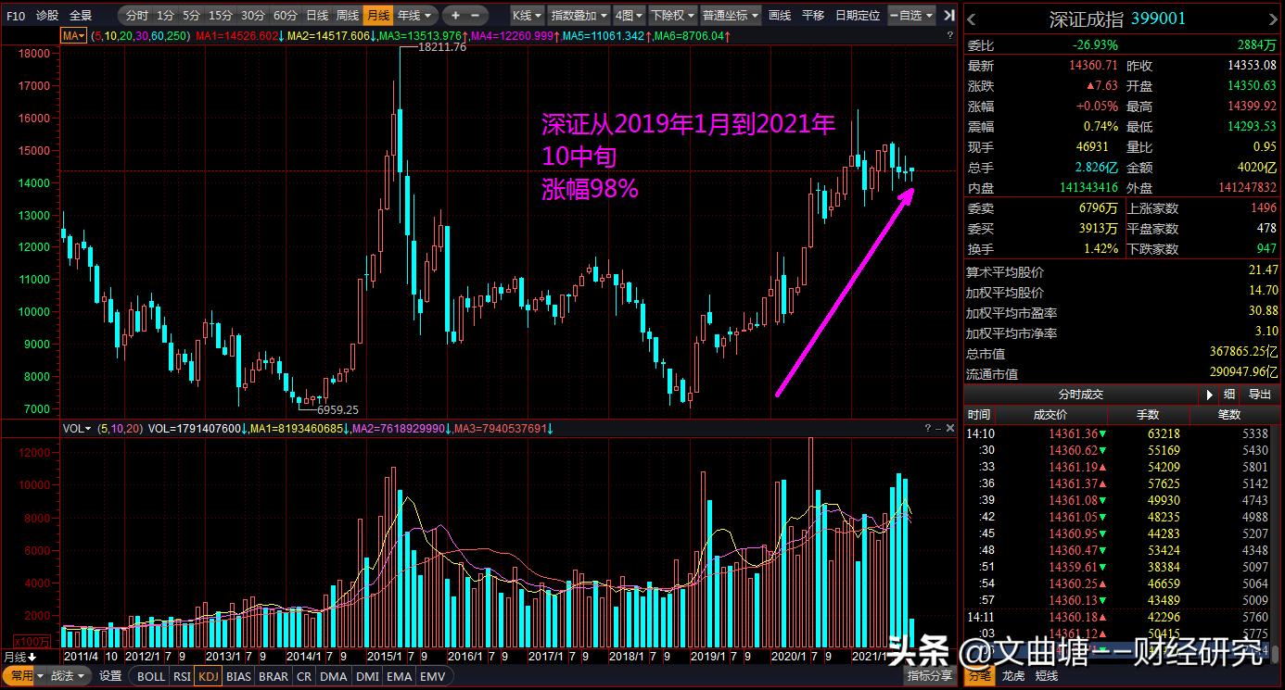Toggle the RSI indicator
The height and width of the screenshot is (690, 1285).
[181, 676]
